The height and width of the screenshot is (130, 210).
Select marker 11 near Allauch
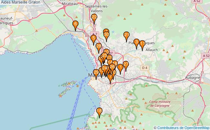click(142, 44)
